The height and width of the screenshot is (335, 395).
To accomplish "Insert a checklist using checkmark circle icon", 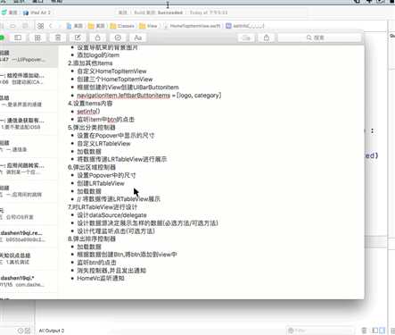I will [x=118, y=38].
